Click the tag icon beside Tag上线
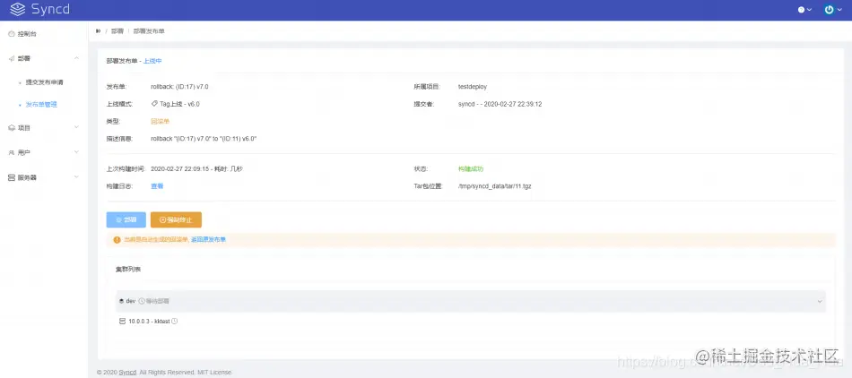This screenshot has height=378, width=852. 154,104
